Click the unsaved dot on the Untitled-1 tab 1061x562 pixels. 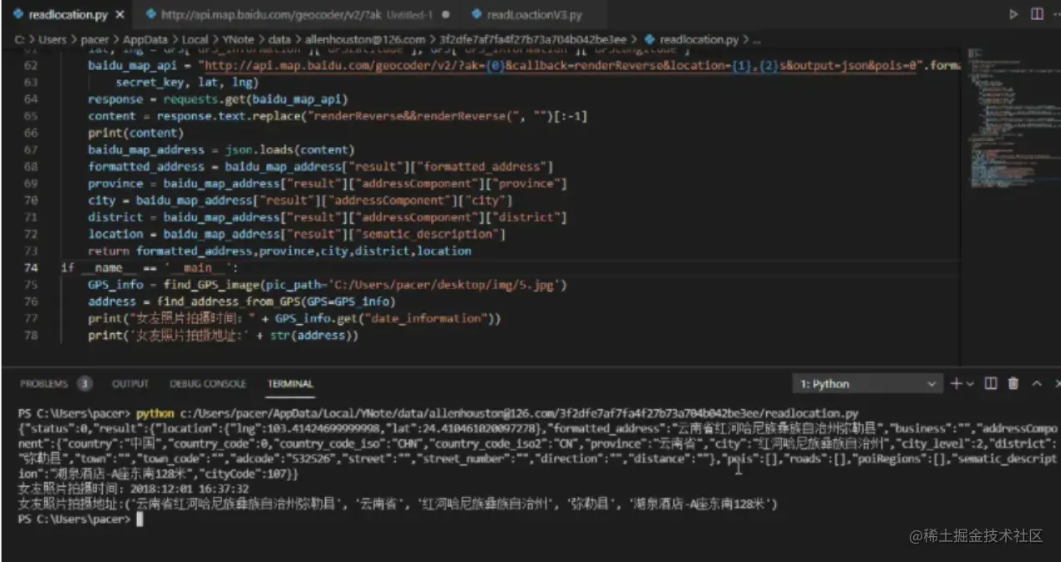tap(445, 15)
